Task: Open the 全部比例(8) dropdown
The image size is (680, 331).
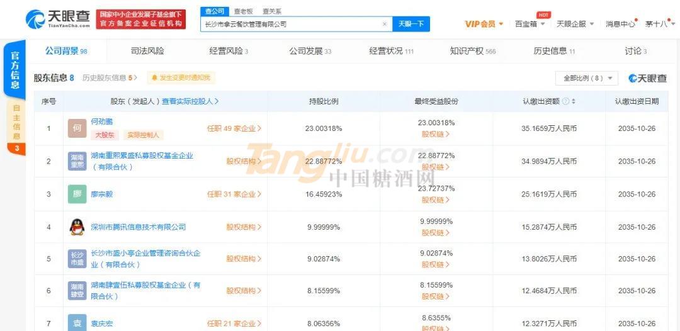Action: pos(586,79)
